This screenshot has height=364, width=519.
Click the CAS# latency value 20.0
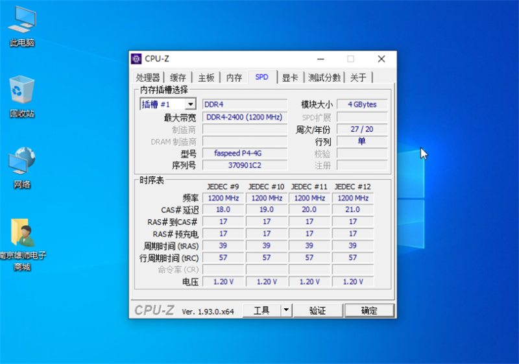point(309,210)
